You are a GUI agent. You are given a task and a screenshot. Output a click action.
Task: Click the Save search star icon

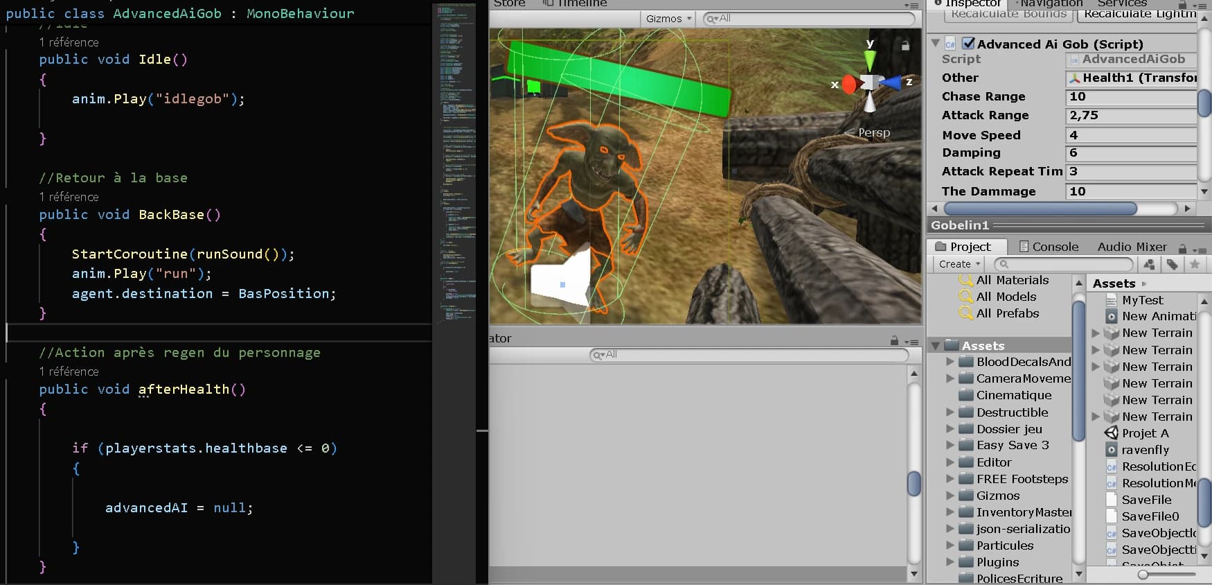click(x=1195, y=264)
